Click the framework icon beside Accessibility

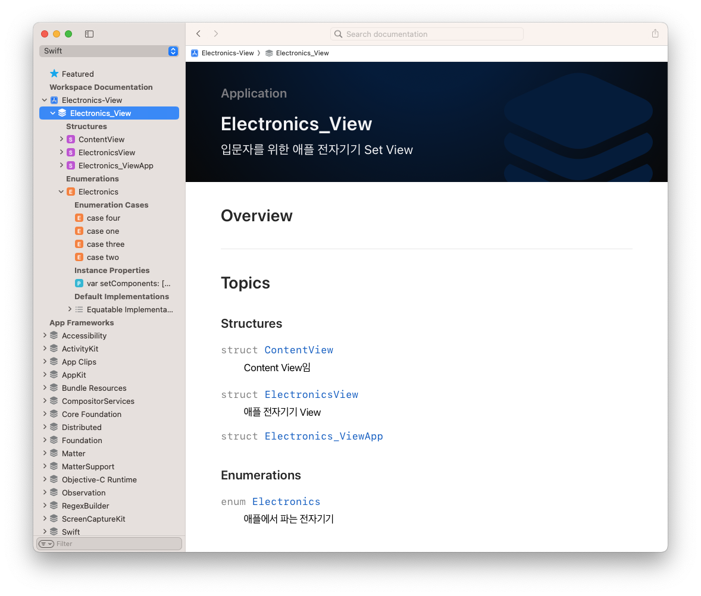point(54,335)
